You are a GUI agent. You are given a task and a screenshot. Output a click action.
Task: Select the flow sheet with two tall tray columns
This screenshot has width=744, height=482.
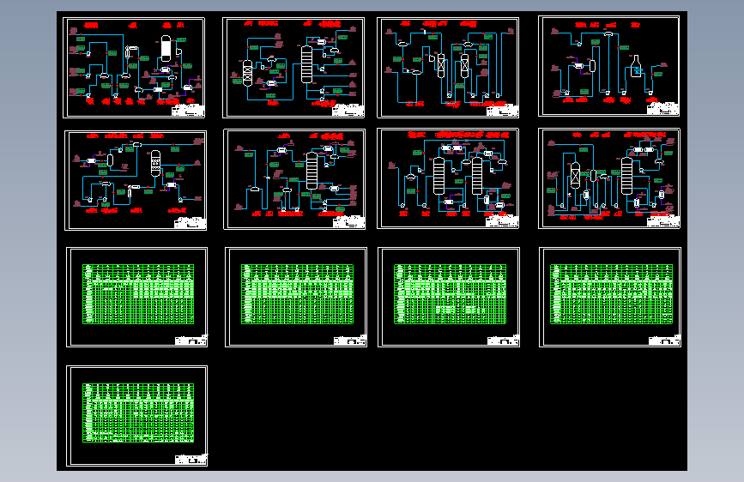coord(448,178)
